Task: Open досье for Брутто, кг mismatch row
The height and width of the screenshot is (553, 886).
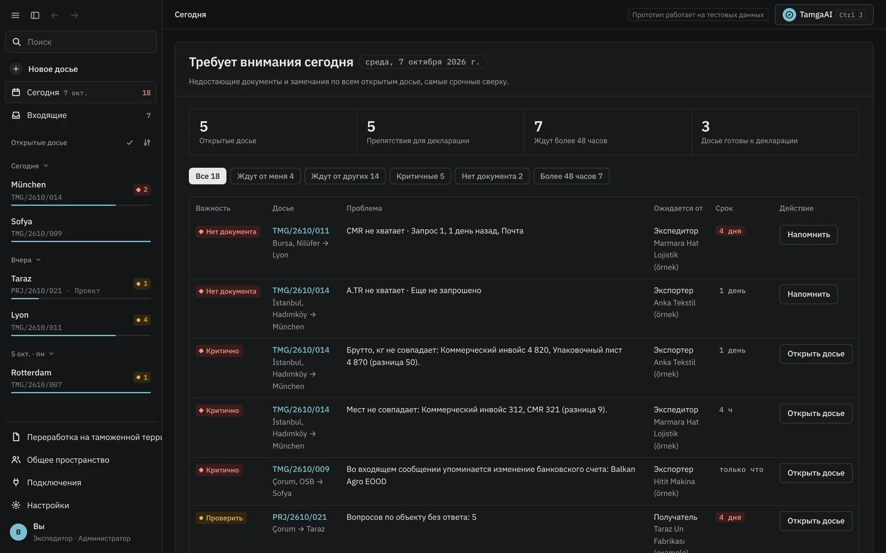Action: click(x=816, y=354)
